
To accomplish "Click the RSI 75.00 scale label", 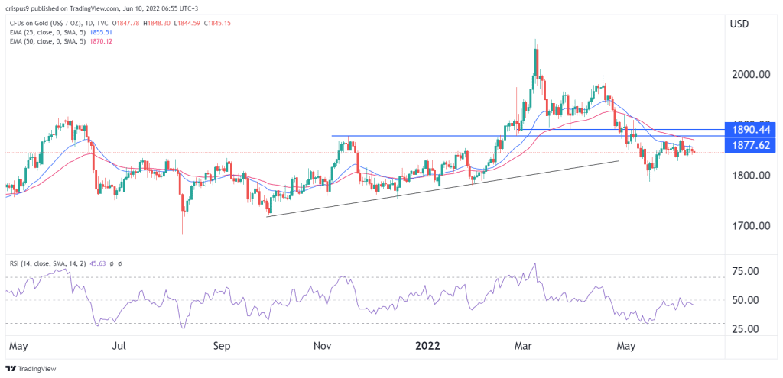I will [x=745, y=272].
